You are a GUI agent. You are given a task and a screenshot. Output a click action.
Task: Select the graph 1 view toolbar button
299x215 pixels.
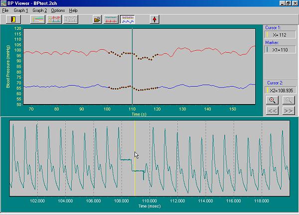pyautogui.click(x=37, y=19)
